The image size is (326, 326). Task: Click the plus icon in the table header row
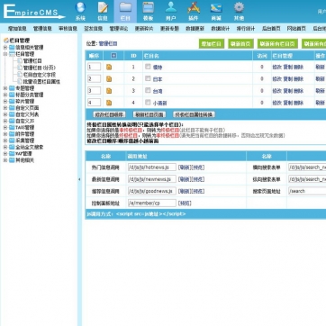click(113, 56)
